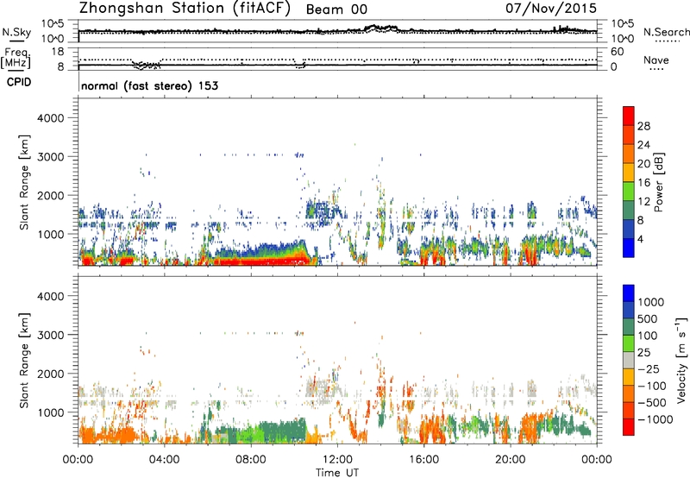Screen dimensions: 690x478
Task: Click the "Power [dB]" colorbar title
Action: (x=659, y=182)
